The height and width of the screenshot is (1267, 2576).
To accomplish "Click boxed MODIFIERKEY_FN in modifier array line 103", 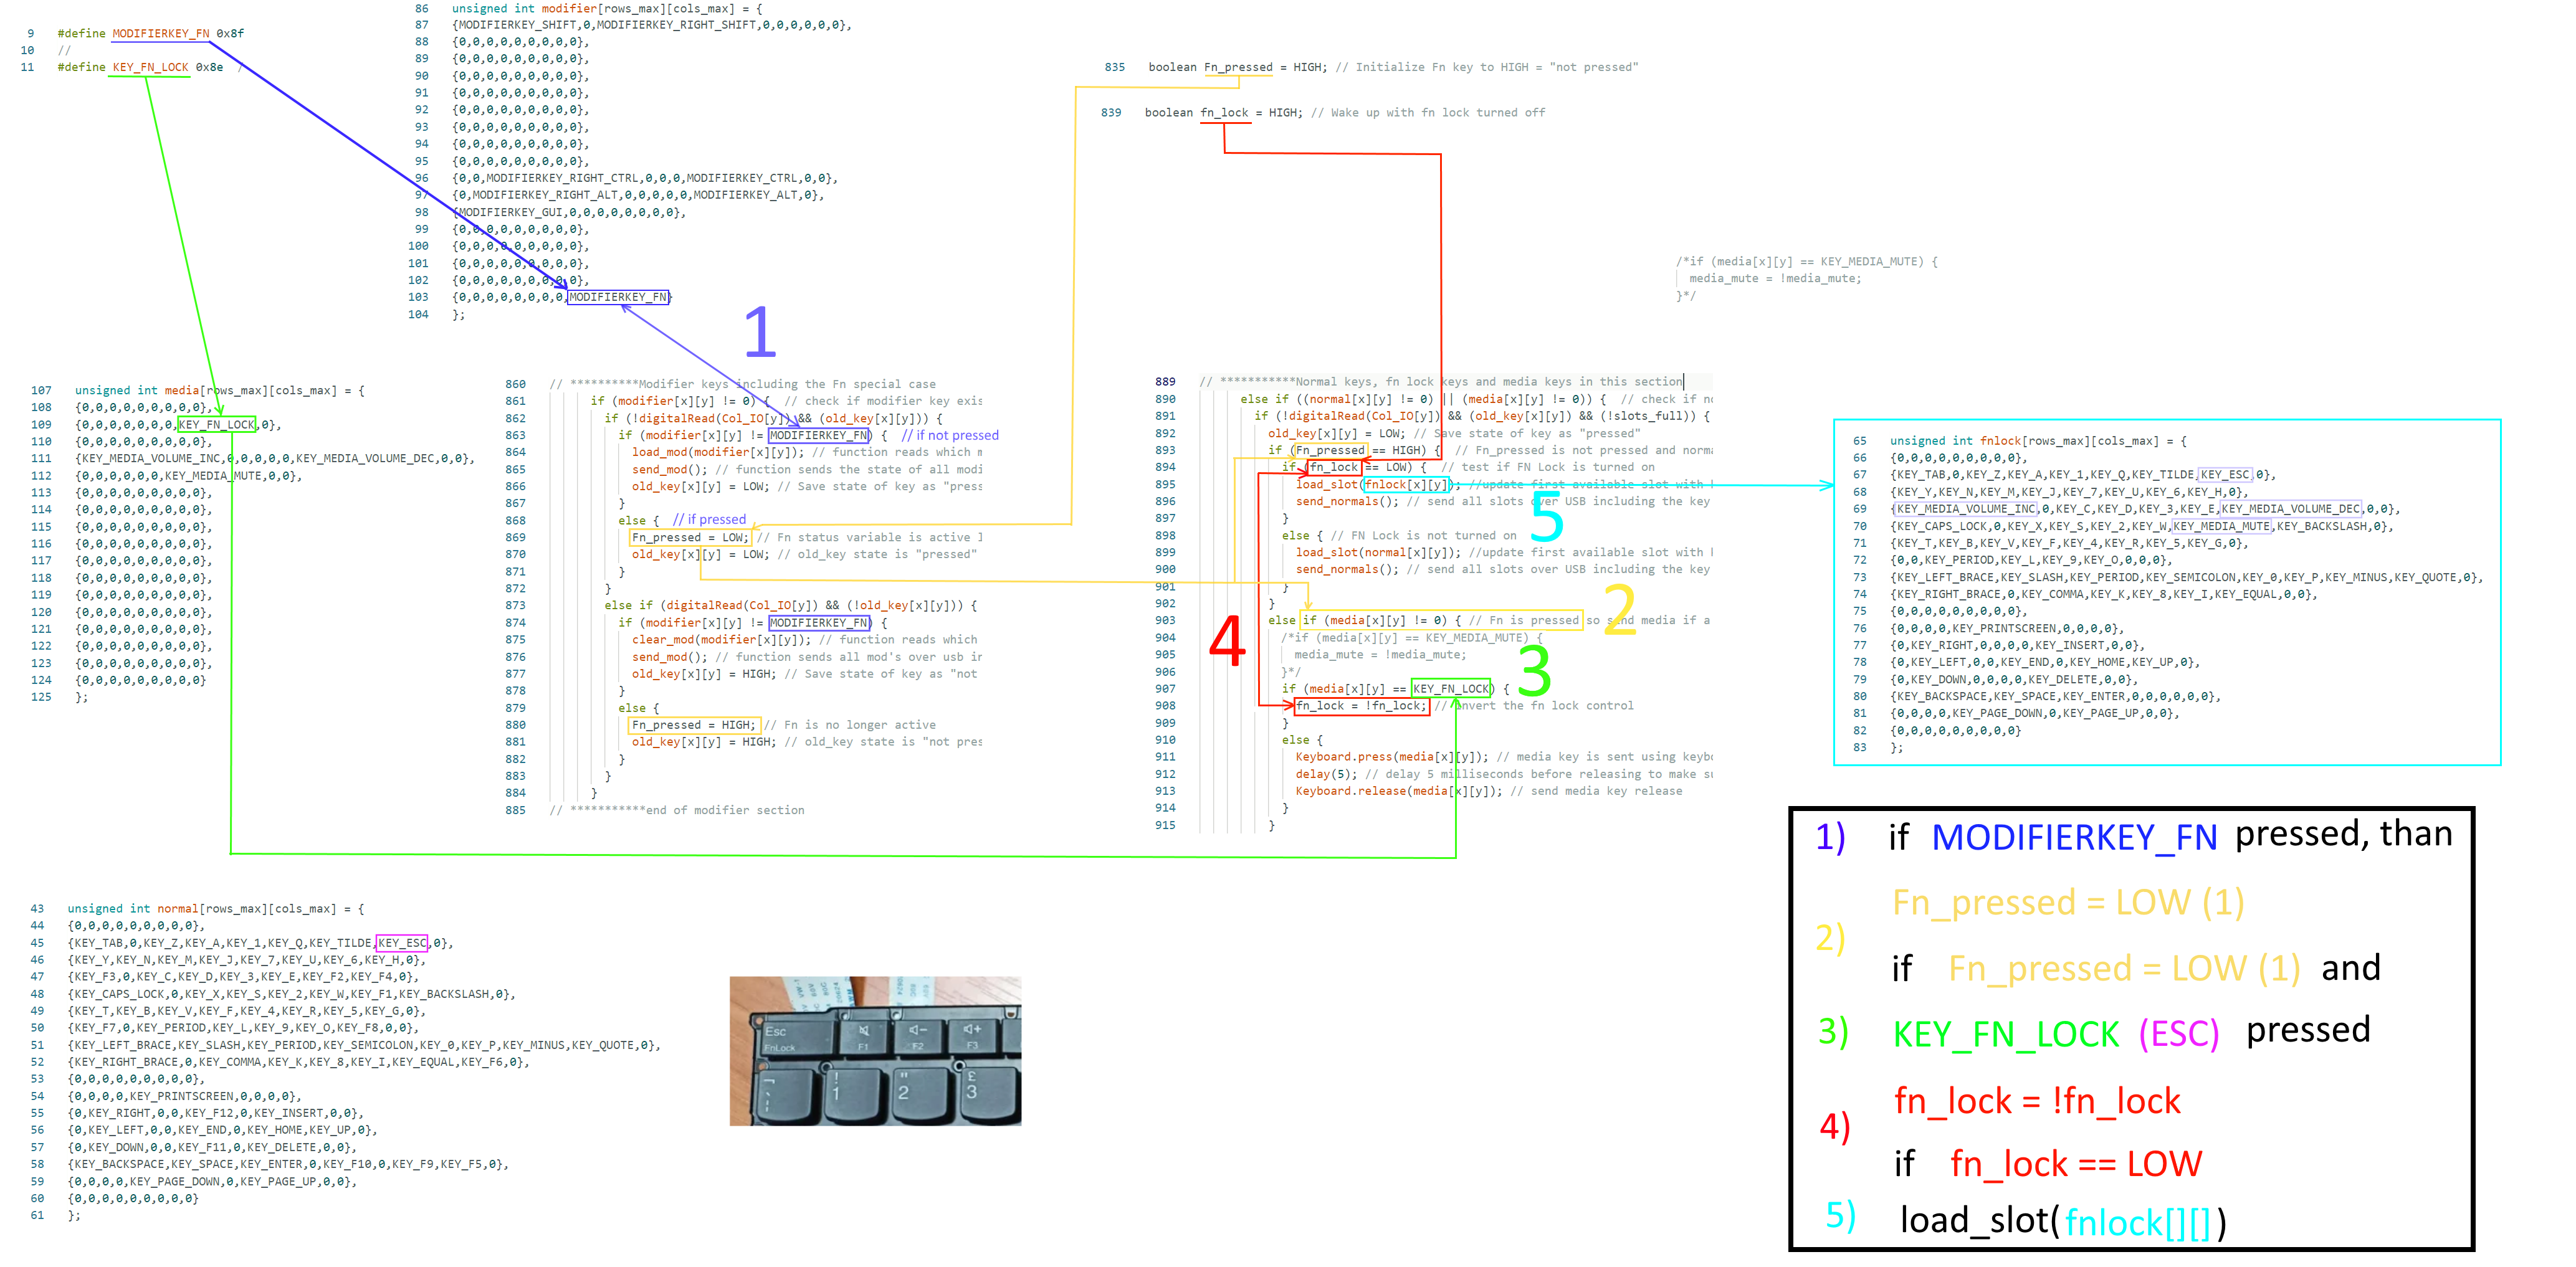I will coord(618,297).
